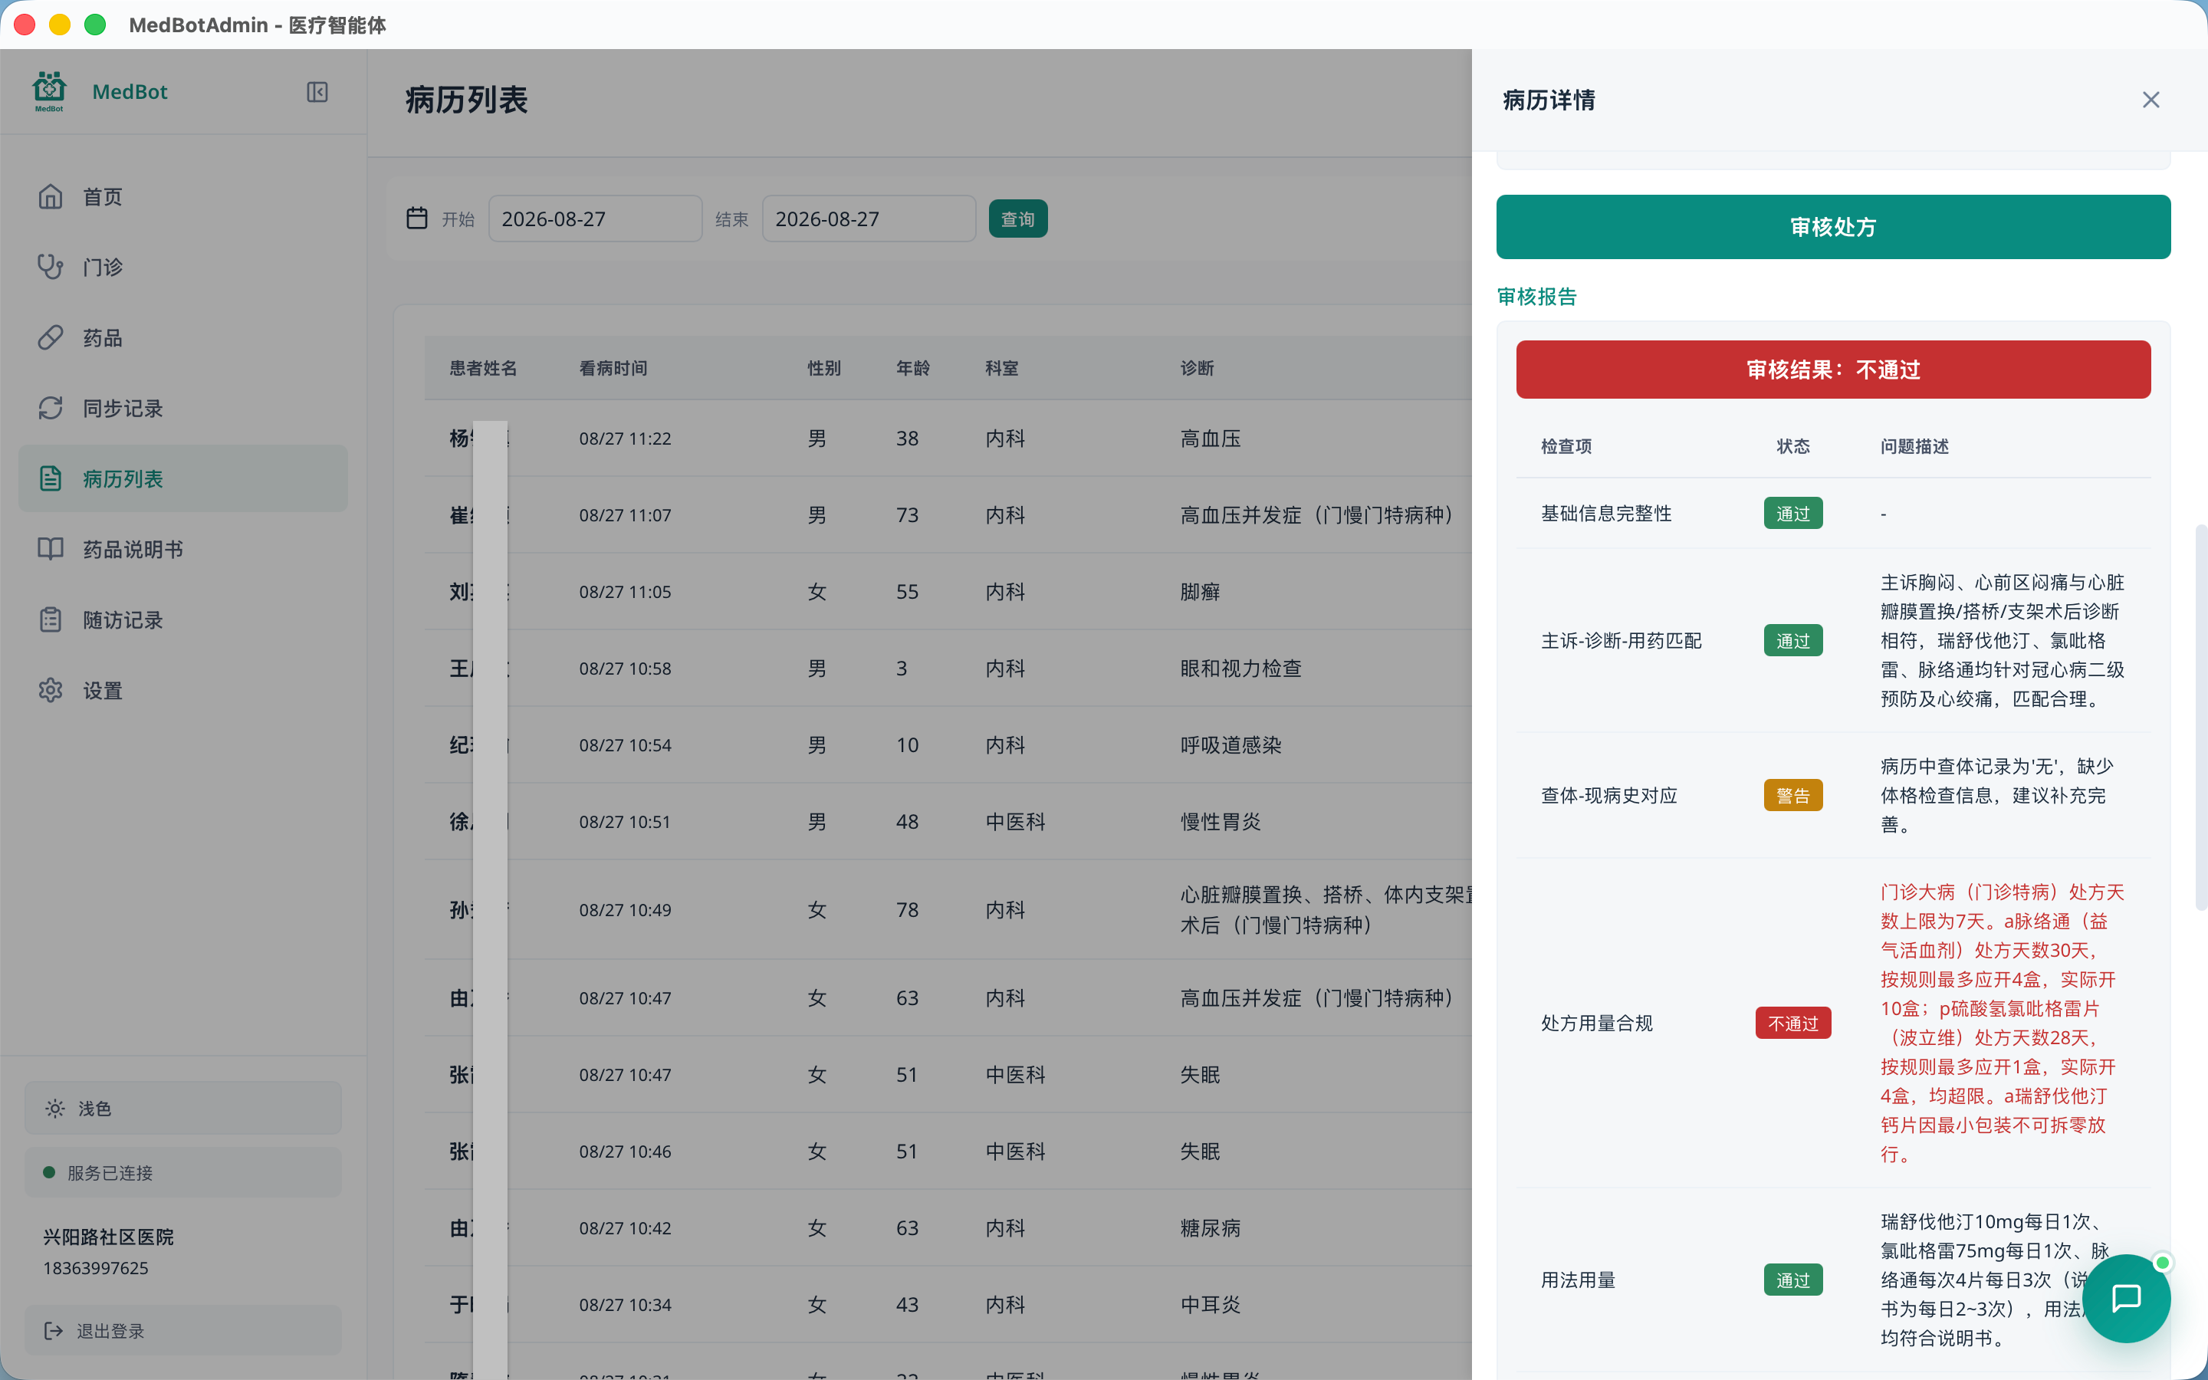
Task: Click the 审核结果：不通过 banner
Action: tap(1833, 370)
